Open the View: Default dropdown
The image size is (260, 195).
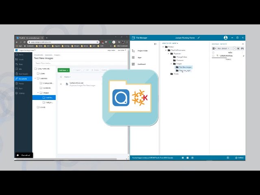(223, 48)
